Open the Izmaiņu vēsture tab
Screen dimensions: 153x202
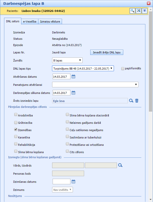(50, 22)
